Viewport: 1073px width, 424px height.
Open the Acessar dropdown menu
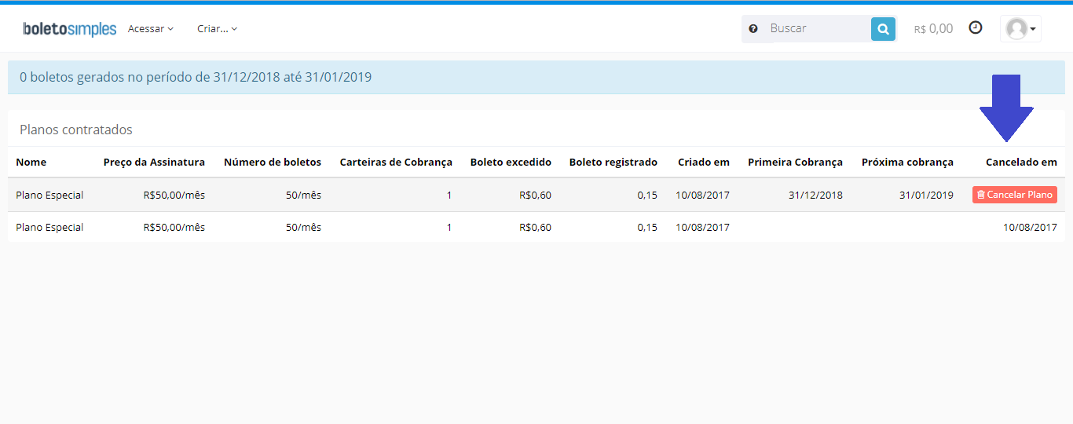(151, 29)
